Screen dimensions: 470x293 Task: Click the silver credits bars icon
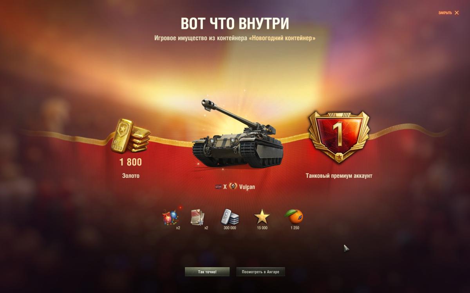[x=230, y=217]
